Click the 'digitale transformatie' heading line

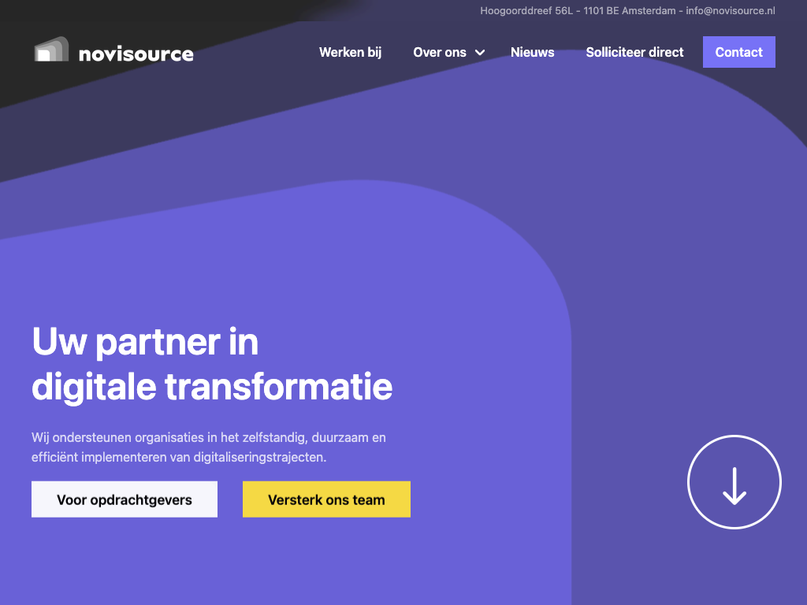coord(212,387)
